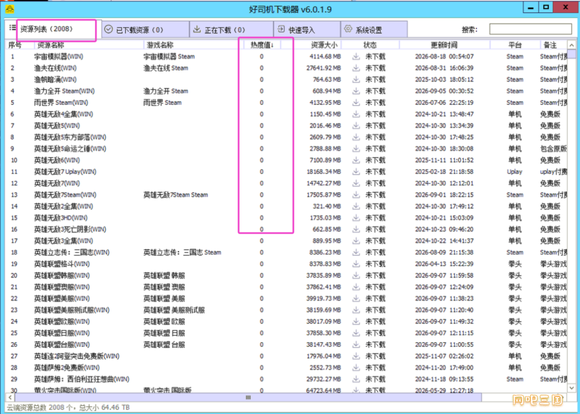Download 渔帆暗涌(WIN) using its arrow icon
This screenshot has width=580, height=414.
coord(356,79)
